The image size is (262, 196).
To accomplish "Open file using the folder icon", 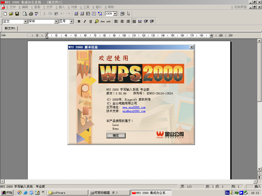I will click(11, 14).
